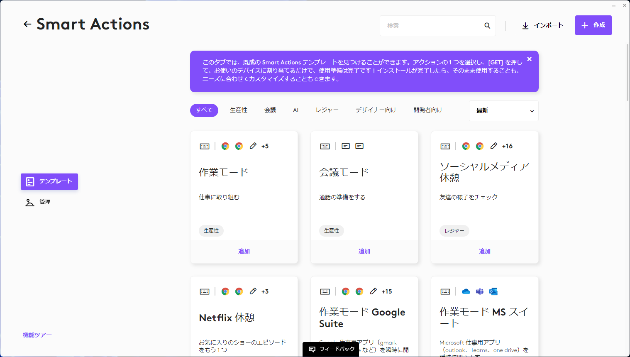This screenshot has width=630, height=357.
Task: Click the magnifier search icon
Action: pos(487,26)
